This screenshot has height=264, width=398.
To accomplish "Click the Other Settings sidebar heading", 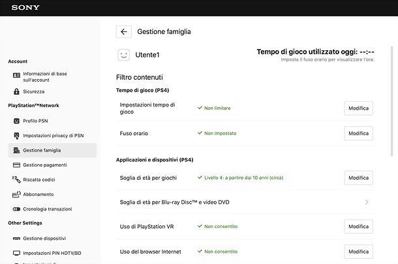I will (x=25, y=223).
